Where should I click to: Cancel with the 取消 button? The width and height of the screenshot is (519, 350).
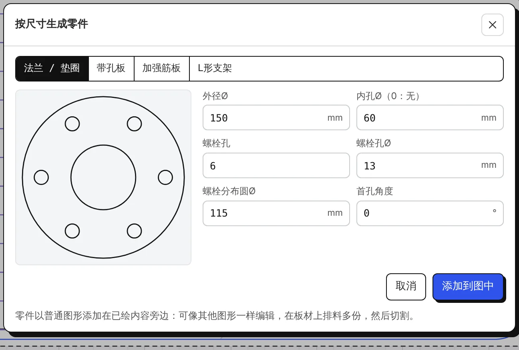pyautogui.click(x=406, y=286)
